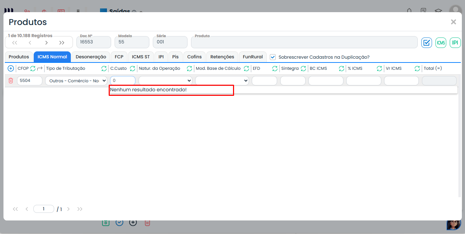Open the Tipo de Tributação dropdown

tap(76, 81)
